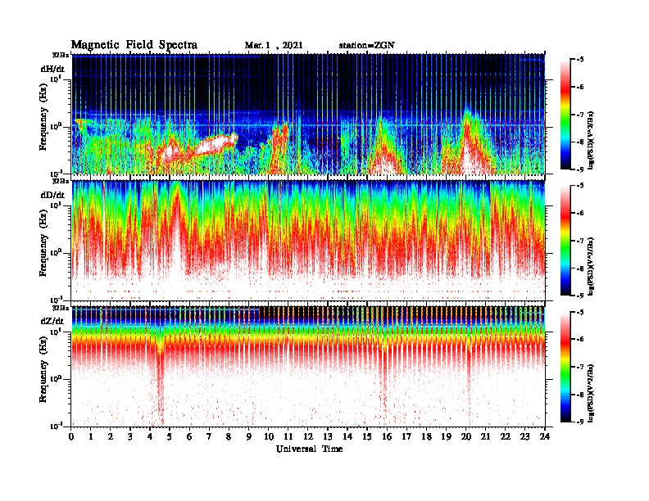
Task: Click the hour "24" tick label on time axis
Action: 545,436
